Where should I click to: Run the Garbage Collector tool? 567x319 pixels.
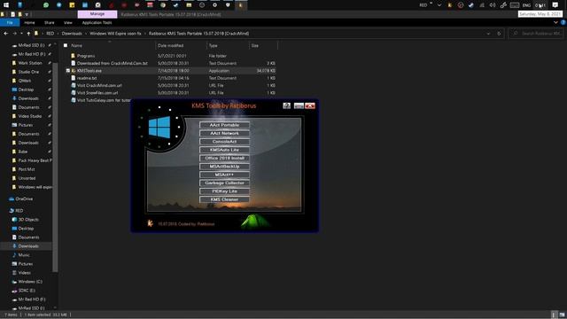click(224, 183)
